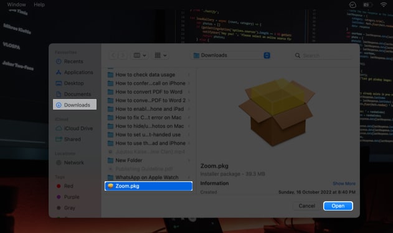Screen dimensions: 393x233
Task: Select 'How to conve...PDF to Word 2' folder
Action: point(149,100)
